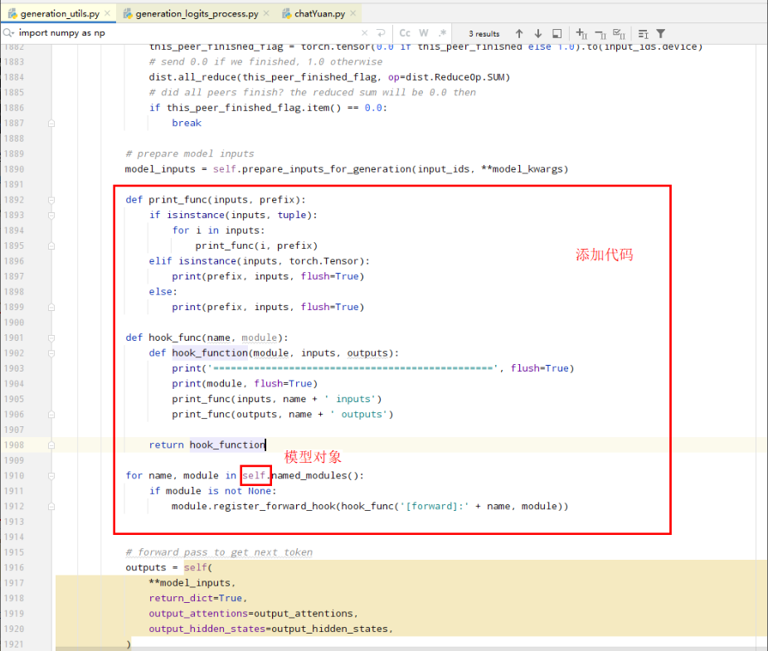Click 'named_modules()' in the for loop
This screenshot has height=651, width=768.
point(317,475)
